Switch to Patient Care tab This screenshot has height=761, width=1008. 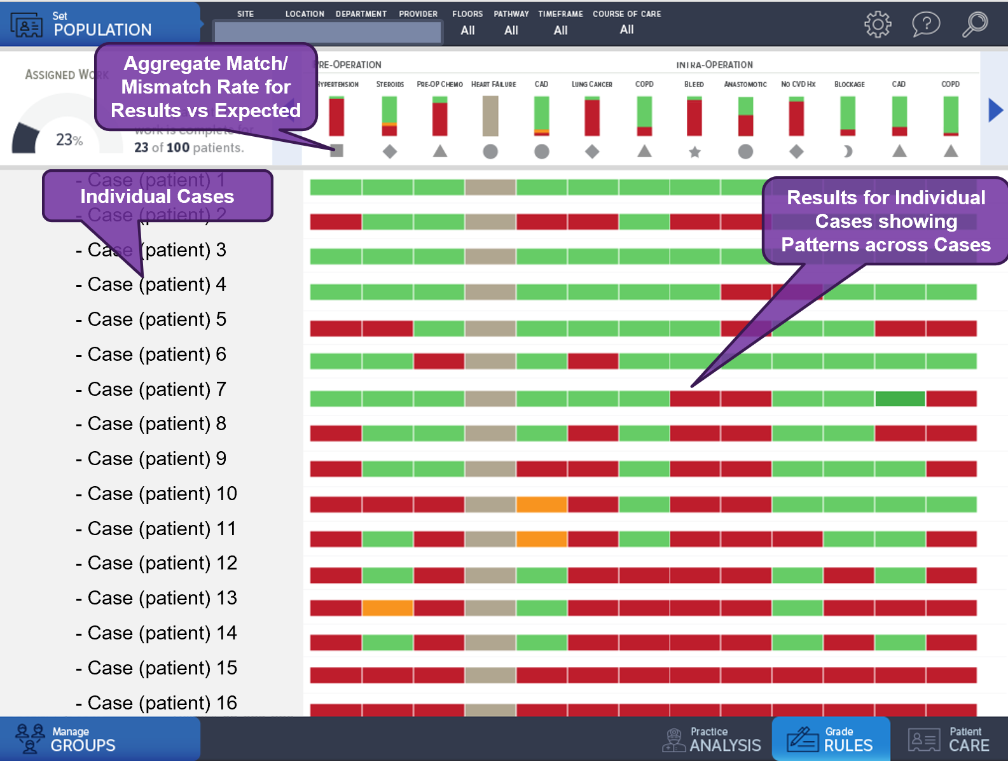(949, 739)
